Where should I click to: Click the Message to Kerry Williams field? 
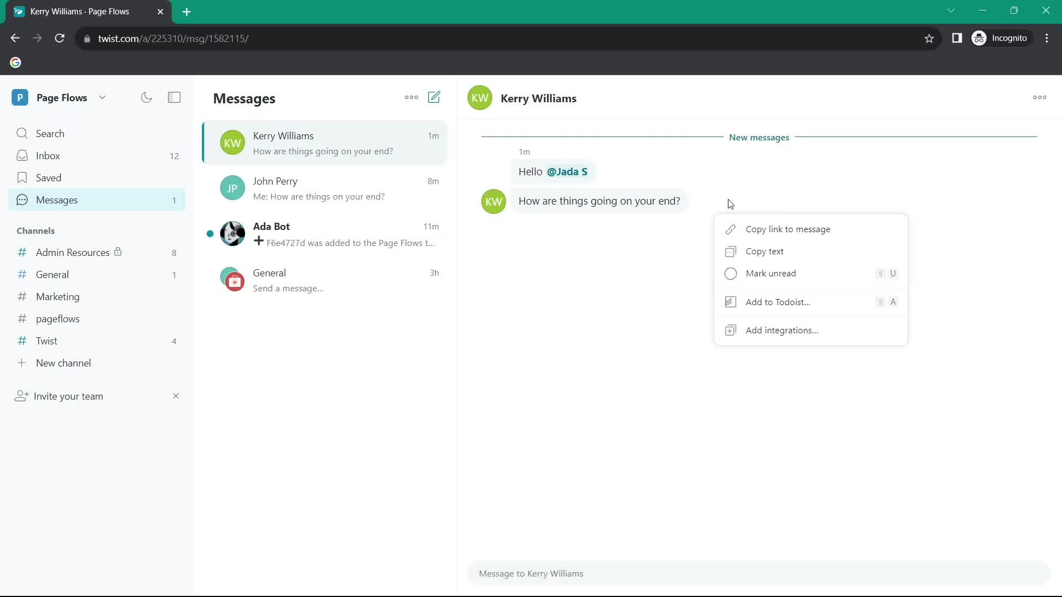(759, 574)
